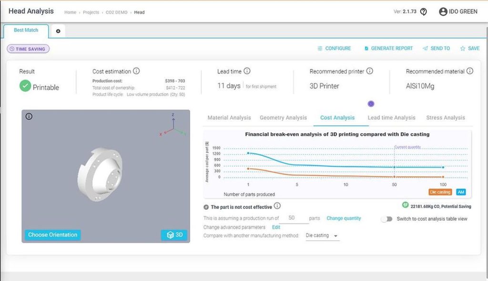This screenshot has width=488, height=281.
Task: Click the Lead time info icon
Action: [x=247, y=71]
